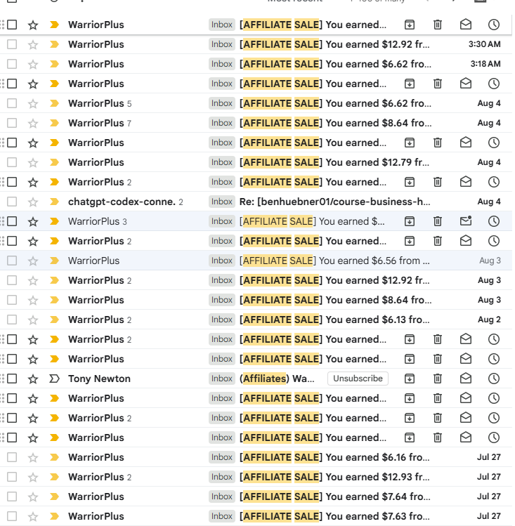
Task: Click the 'chatgpt-codex-conne.' sender name
Action: point(122,202)
